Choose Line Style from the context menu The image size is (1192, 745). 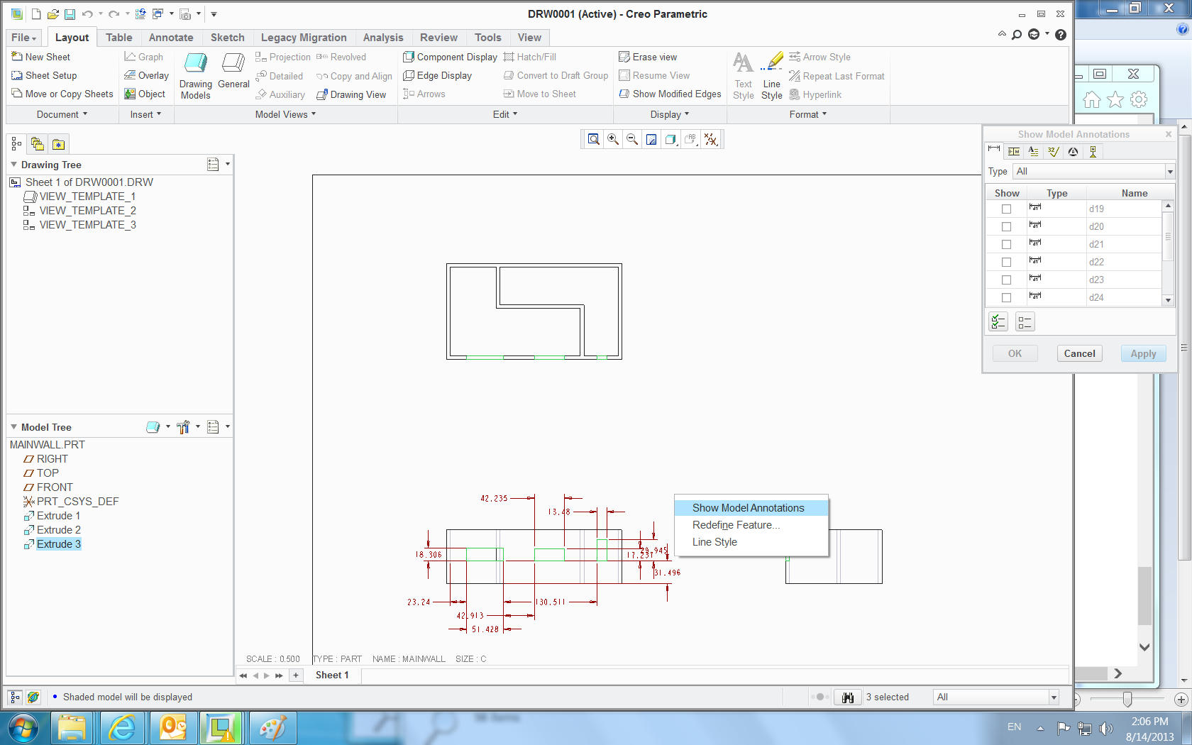click(751, 542)
